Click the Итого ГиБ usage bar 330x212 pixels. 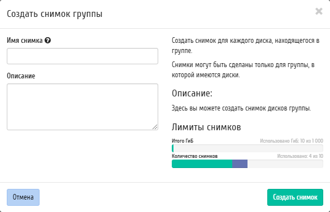pyautogui.click(x=248, y=148)
